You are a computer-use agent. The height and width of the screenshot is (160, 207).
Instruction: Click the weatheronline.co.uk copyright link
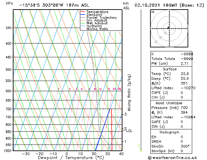(x=172, y=158)
